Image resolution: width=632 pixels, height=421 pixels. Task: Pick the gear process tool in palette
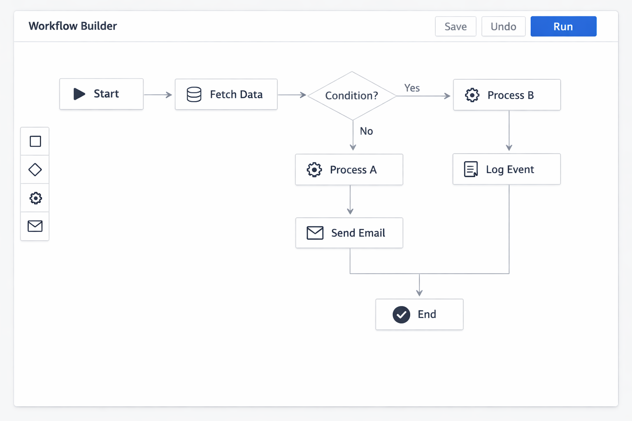(35, 198)
